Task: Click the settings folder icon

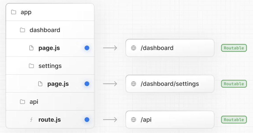Action: click(31, 66)
